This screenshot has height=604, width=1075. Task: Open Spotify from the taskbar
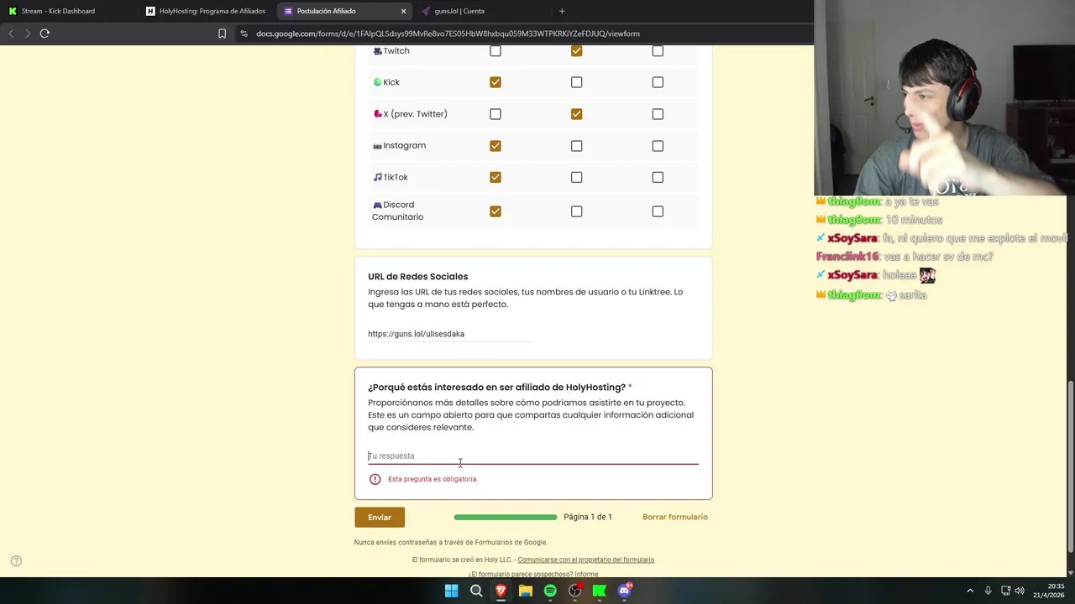point(550,591)
